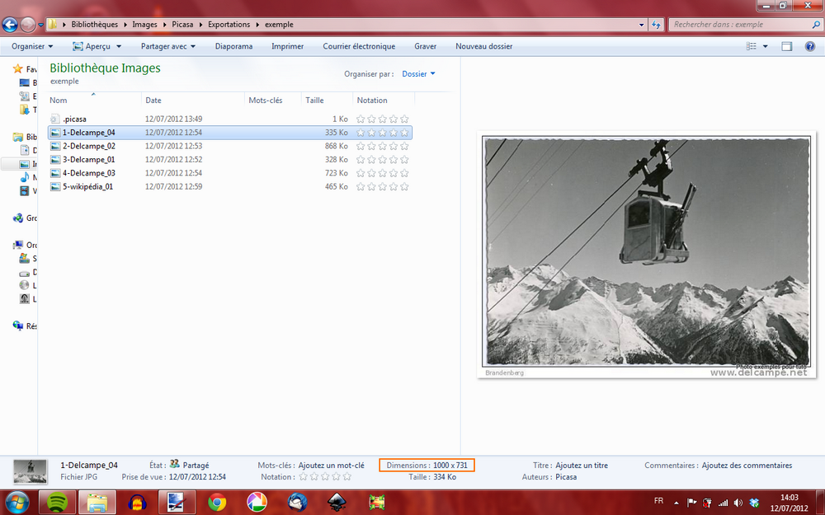
Task: Open the address bar history dropdown
Action: [641, 25]
